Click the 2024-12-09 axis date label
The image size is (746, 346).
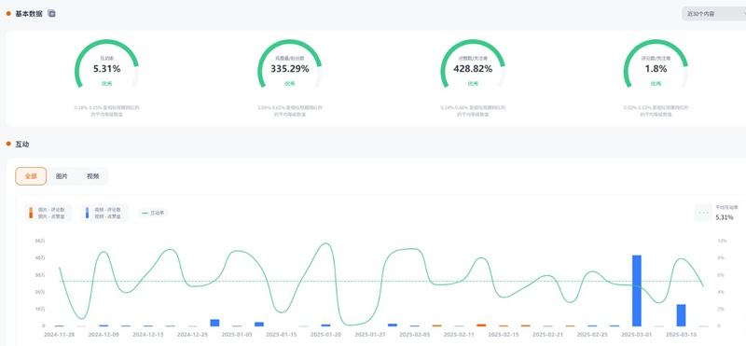(104, 335)
